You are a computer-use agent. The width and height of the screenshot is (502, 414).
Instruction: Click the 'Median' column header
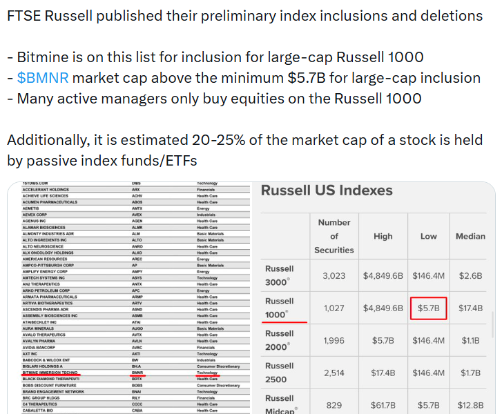click(470, 236)
